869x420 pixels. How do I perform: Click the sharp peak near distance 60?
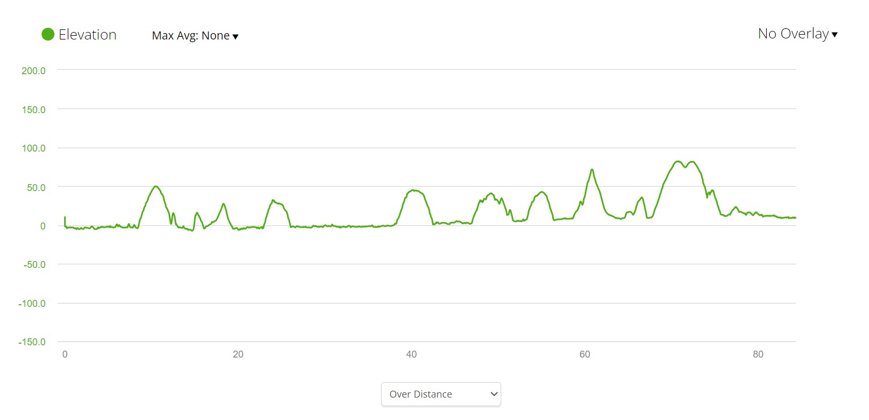tap(592, 170)
